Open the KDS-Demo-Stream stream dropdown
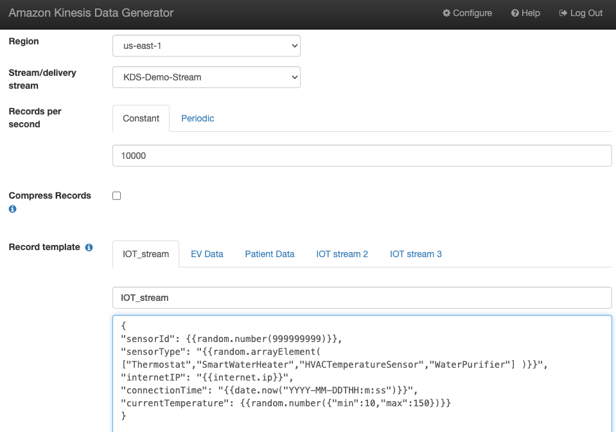The height and width of the screenshot is (432, 616). pos(206,77)
